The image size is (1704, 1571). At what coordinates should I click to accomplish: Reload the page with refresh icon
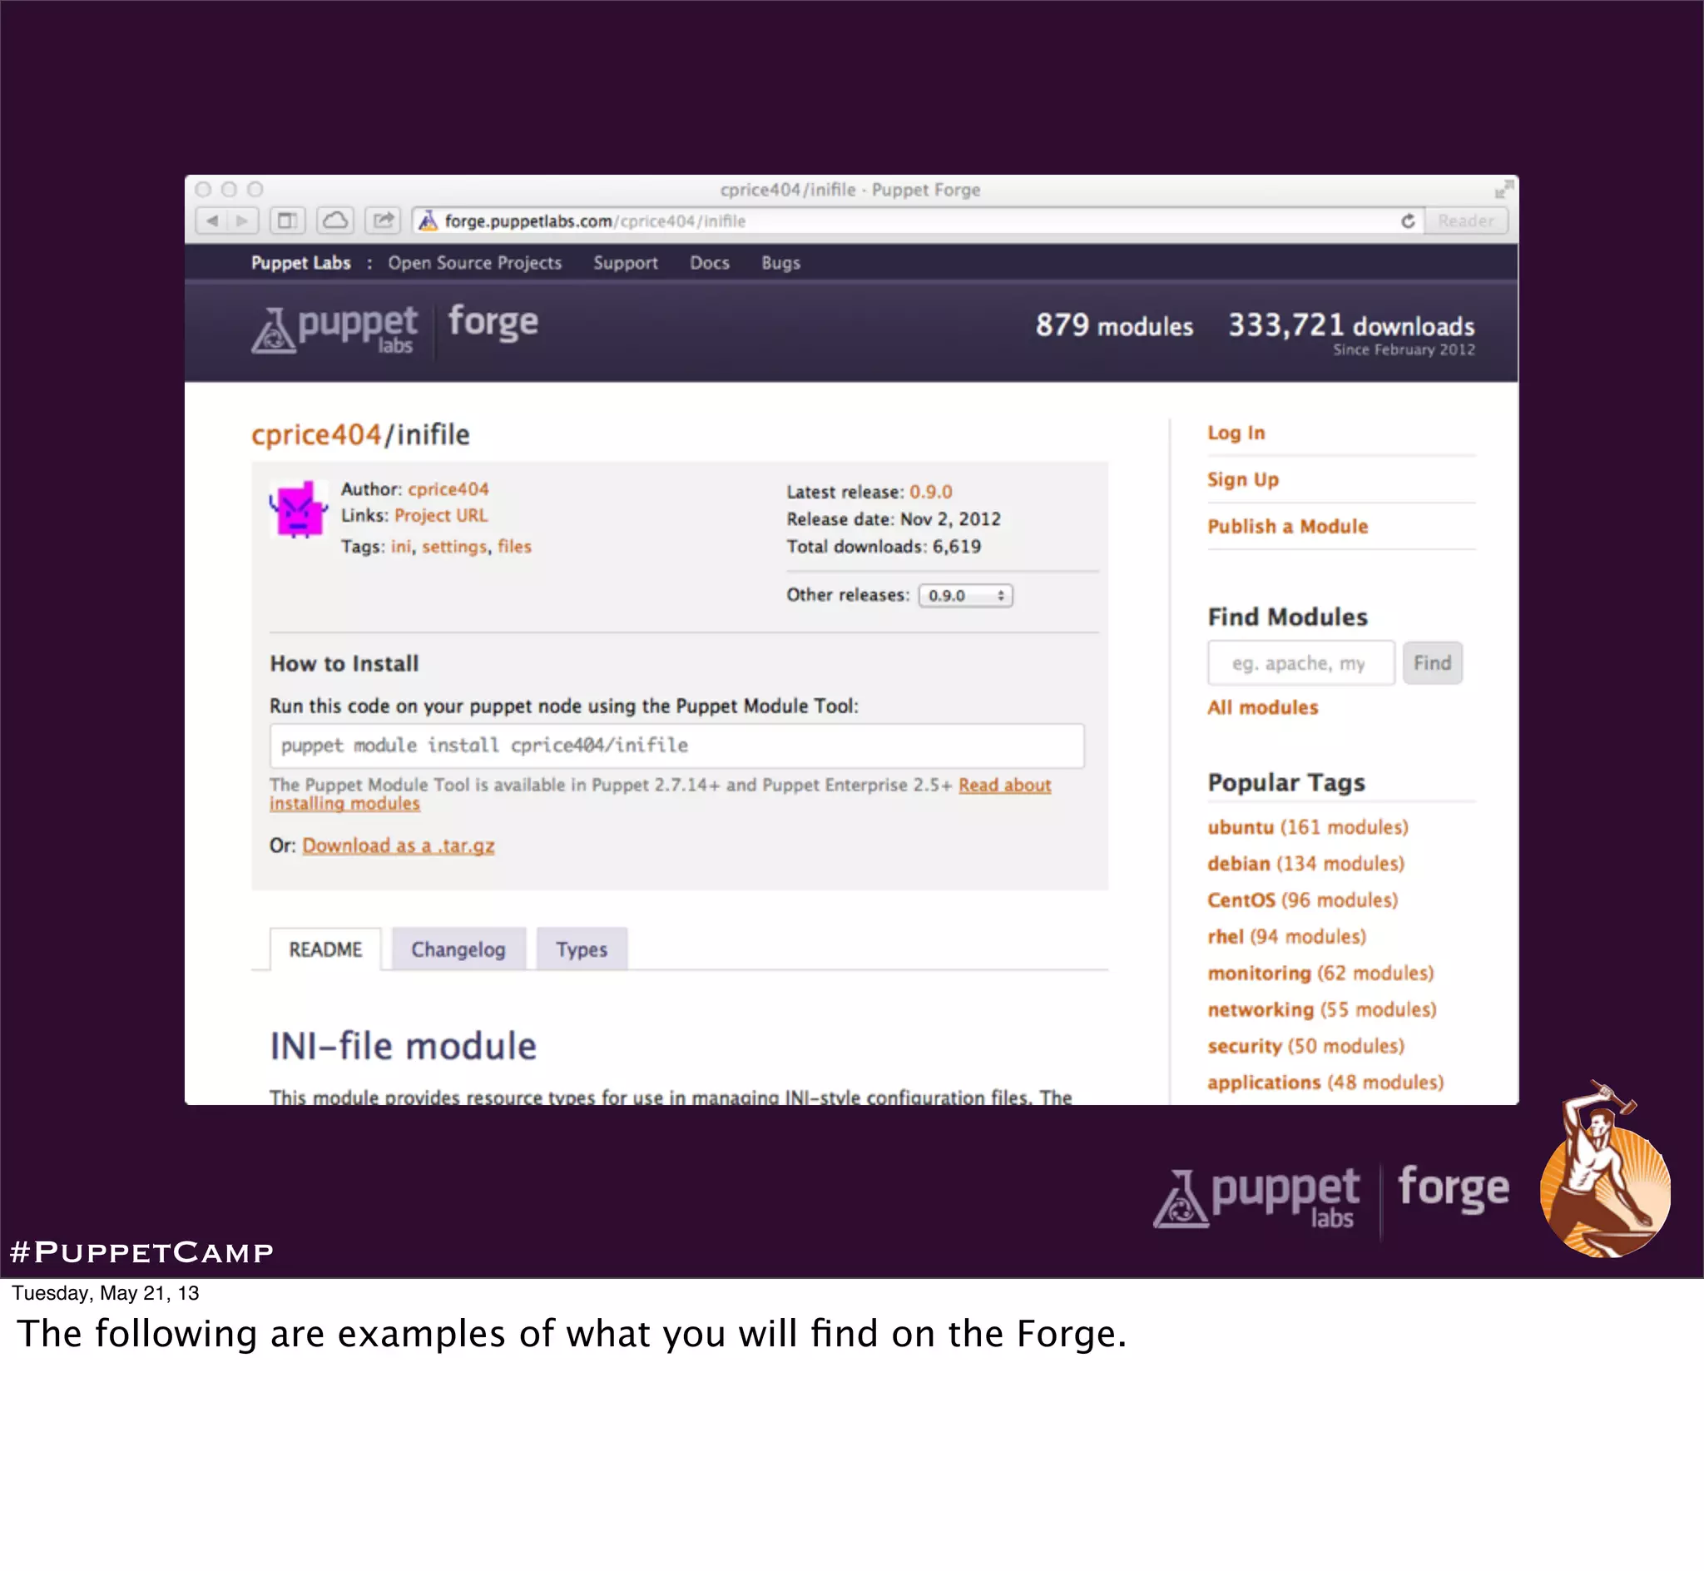1408,221
